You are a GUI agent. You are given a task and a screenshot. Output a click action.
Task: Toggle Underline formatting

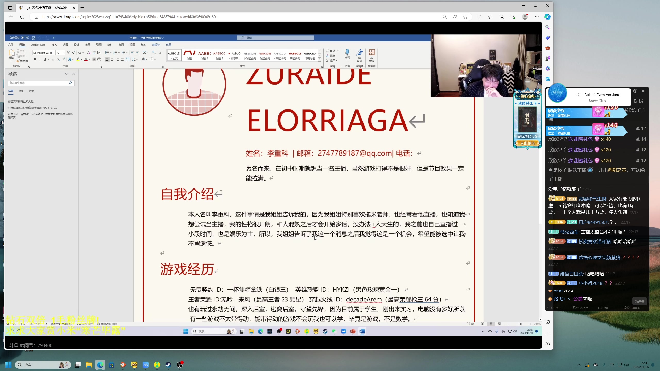(45, 59)
